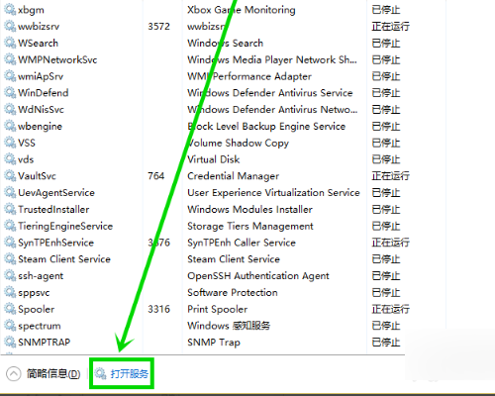Click Windows Media Player Network description
This screenshot has height=396, width=495.
[x=272, y=59]
